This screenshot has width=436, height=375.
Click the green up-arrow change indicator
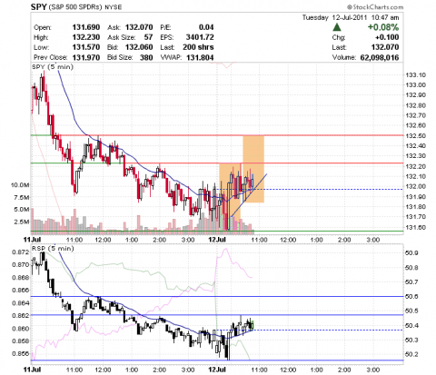click(x=337, y=27)
